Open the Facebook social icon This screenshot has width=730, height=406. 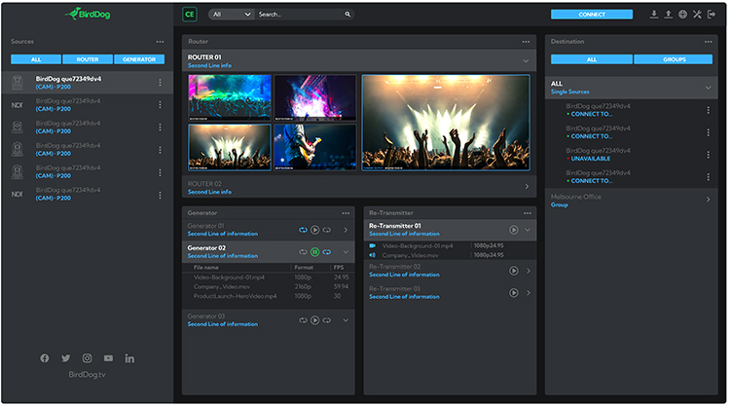click(44, 358)
